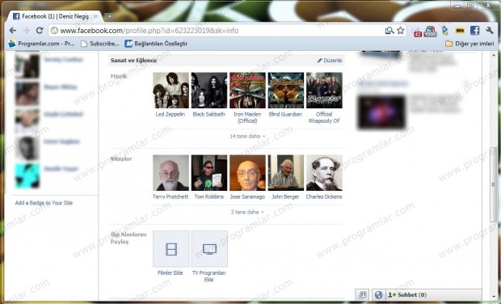Click the Filmler Ekle film strip icon

pos(171,249)
